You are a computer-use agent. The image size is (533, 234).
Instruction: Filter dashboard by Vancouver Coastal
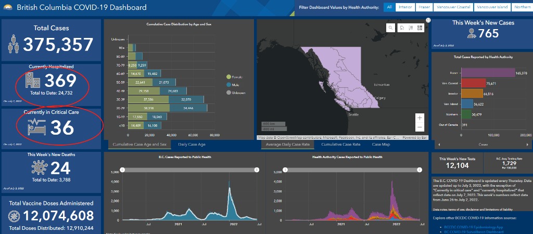pos(453,7)
